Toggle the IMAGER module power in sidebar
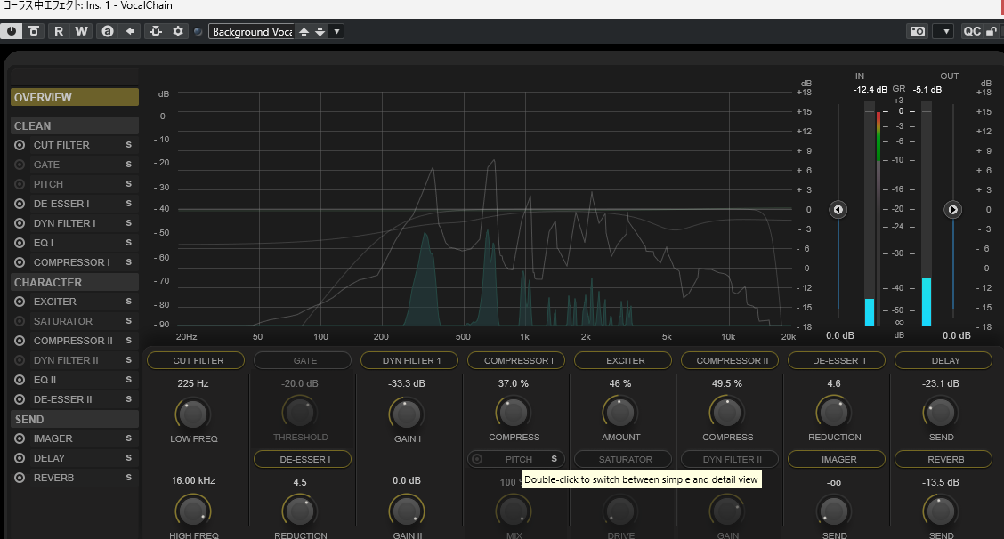The height and width of the screenshot is (539, 1004). click(20, 438)
